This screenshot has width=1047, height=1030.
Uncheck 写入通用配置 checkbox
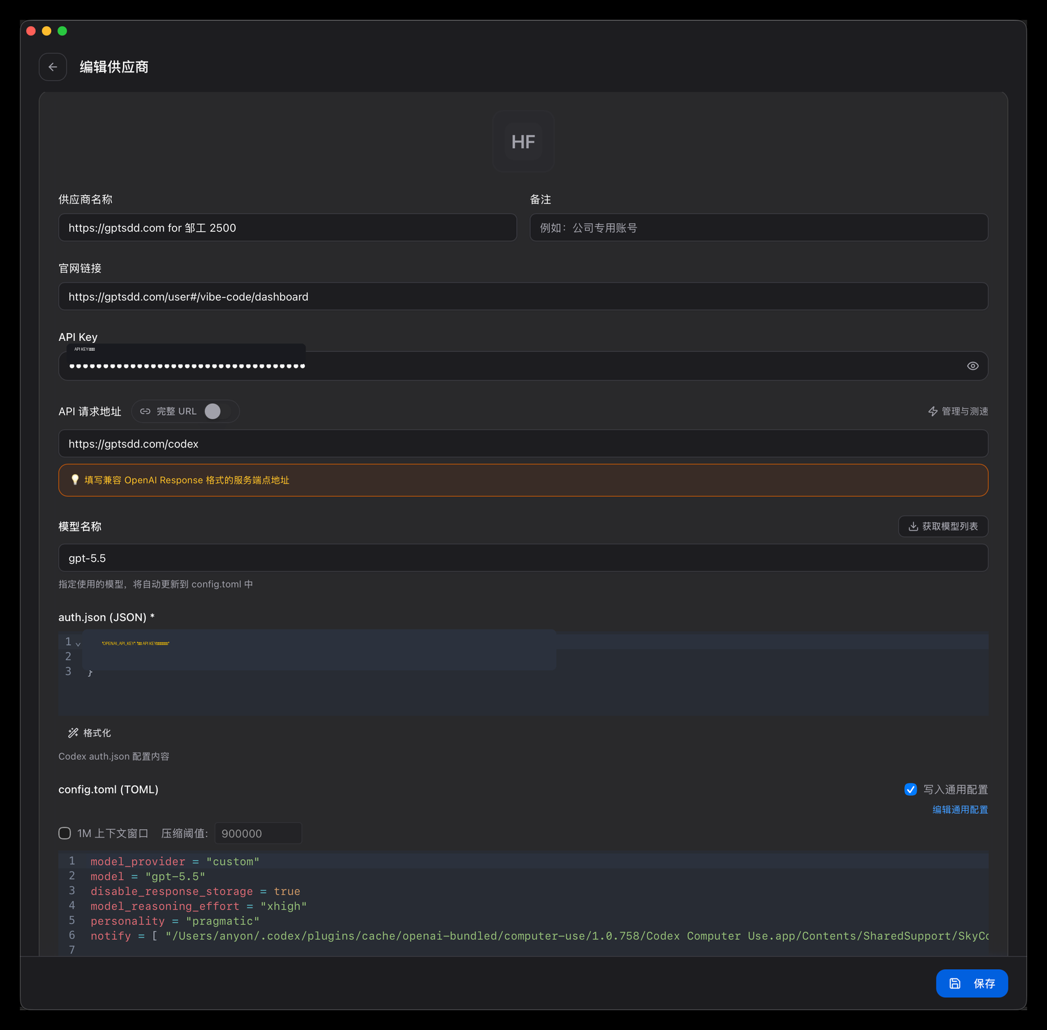coord(910,789)
